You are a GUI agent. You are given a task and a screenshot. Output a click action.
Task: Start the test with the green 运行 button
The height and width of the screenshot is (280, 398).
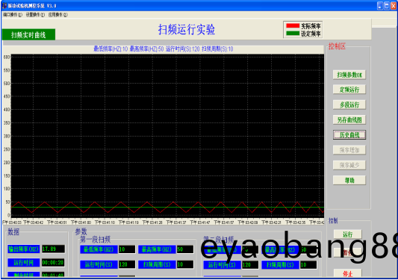pyautogui.click(x=347, y=234)
